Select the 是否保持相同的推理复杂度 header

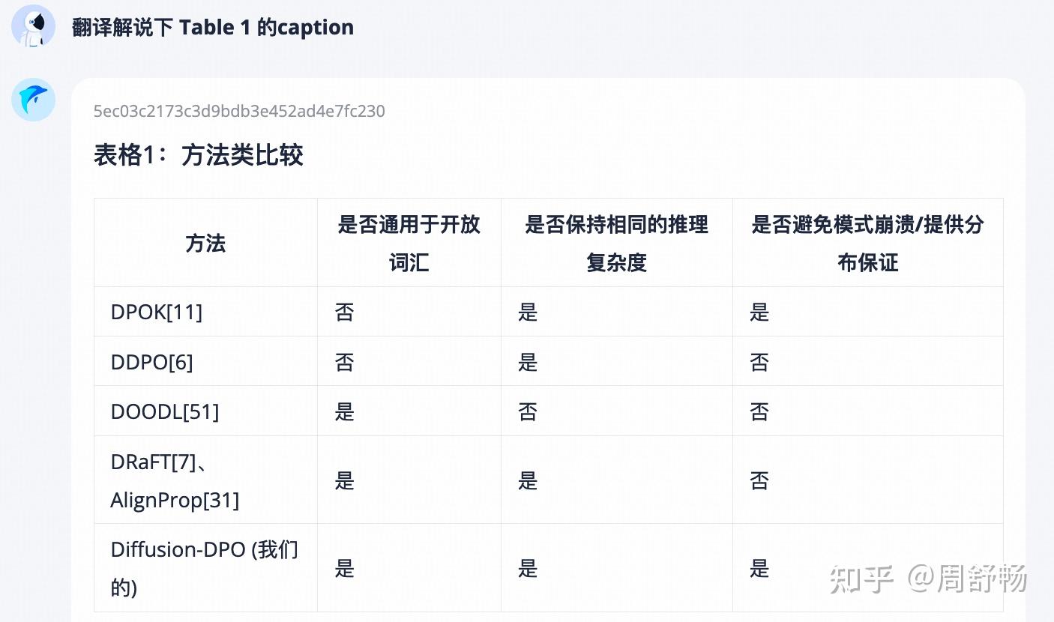click(x=615, y=242)
